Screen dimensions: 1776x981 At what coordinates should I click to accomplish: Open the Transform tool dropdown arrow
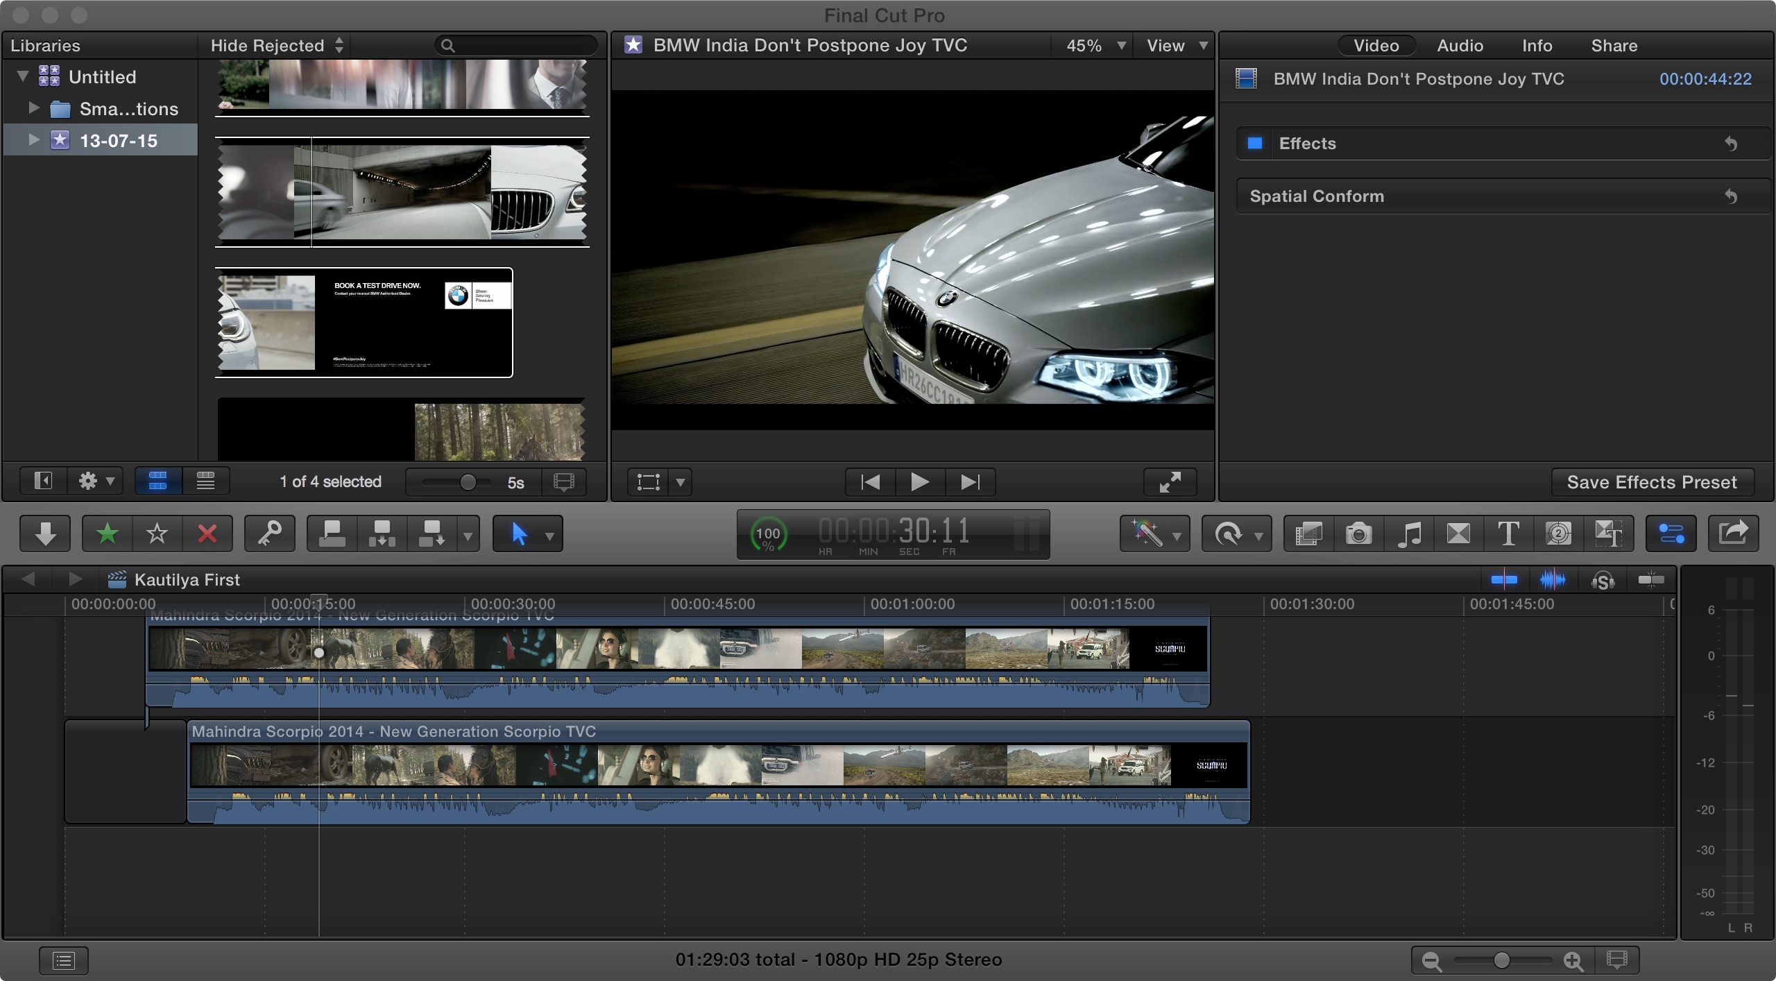pyautogui.click(x=681, y=482)
